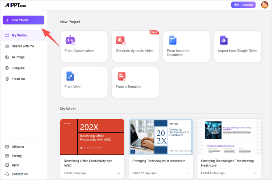Screen dimensions: 272x180
Task: Click the plus icon in New Project button
Action: point(7,20)
